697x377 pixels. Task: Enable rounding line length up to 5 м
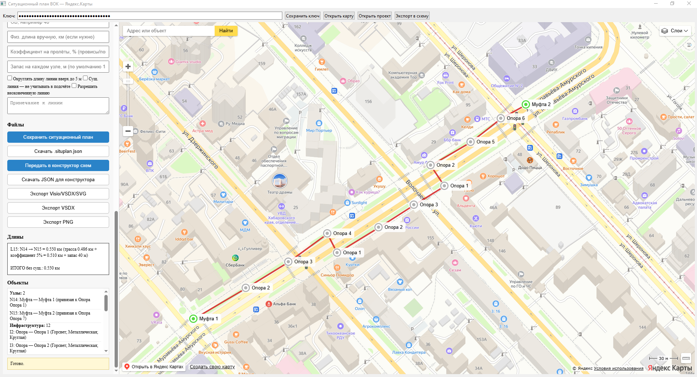(x=10, y=78)
